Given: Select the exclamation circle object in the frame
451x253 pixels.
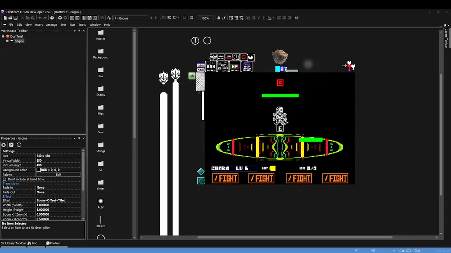Looking at the screenshot, I should click(x=195, y=41).
